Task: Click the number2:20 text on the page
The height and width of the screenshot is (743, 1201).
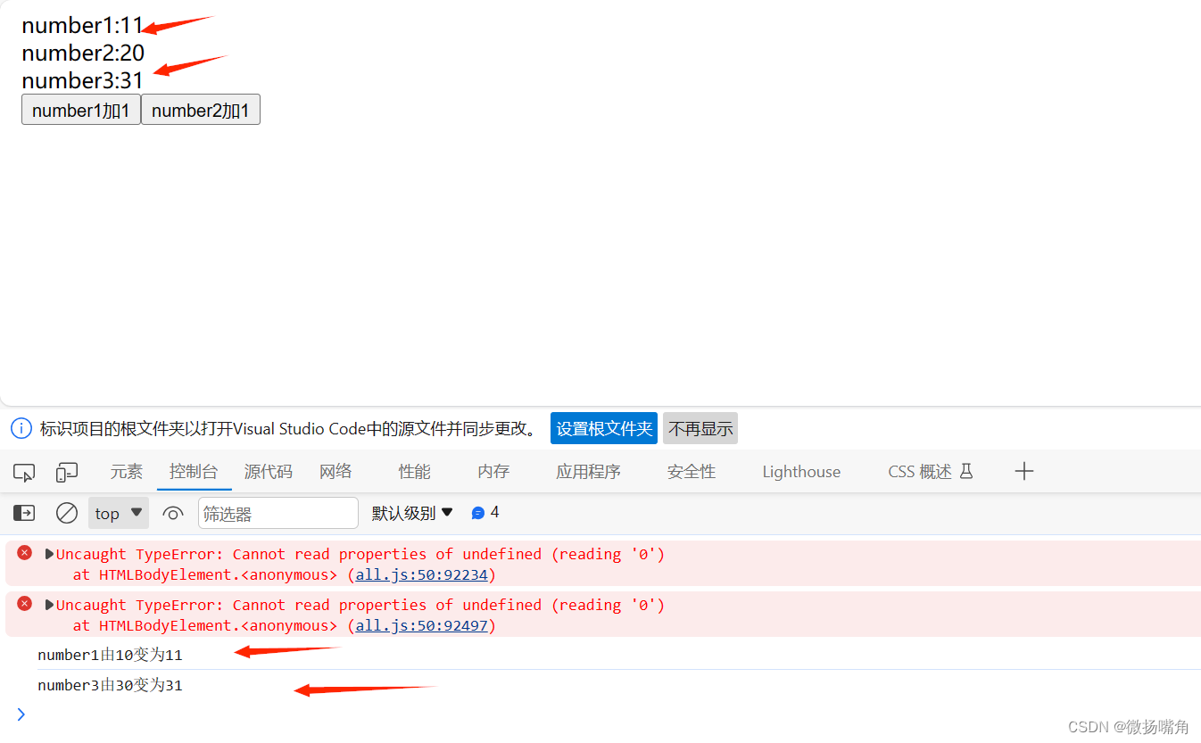Action: tap(83, 53)
